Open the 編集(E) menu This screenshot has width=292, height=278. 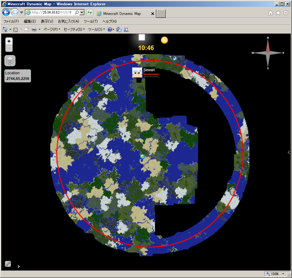pos(30,21)
